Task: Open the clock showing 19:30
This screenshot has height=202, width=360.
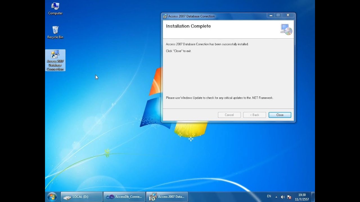Action: pyautogui.click(x=302, y=197)
